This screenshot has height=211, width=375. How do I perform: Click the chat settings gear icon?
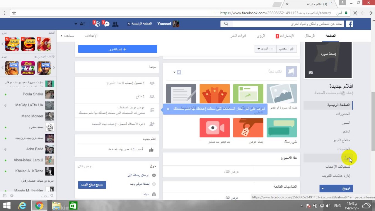12,196
